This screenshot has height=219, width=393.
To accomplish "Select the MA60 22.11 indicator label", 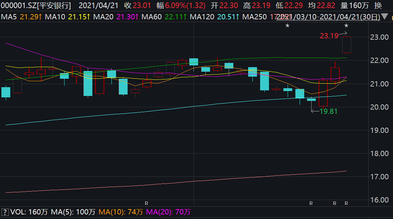I will (164, 17).
